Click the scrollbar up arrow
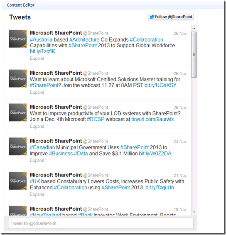The width and height of the screenshot is (226, 235). [194, 29]
